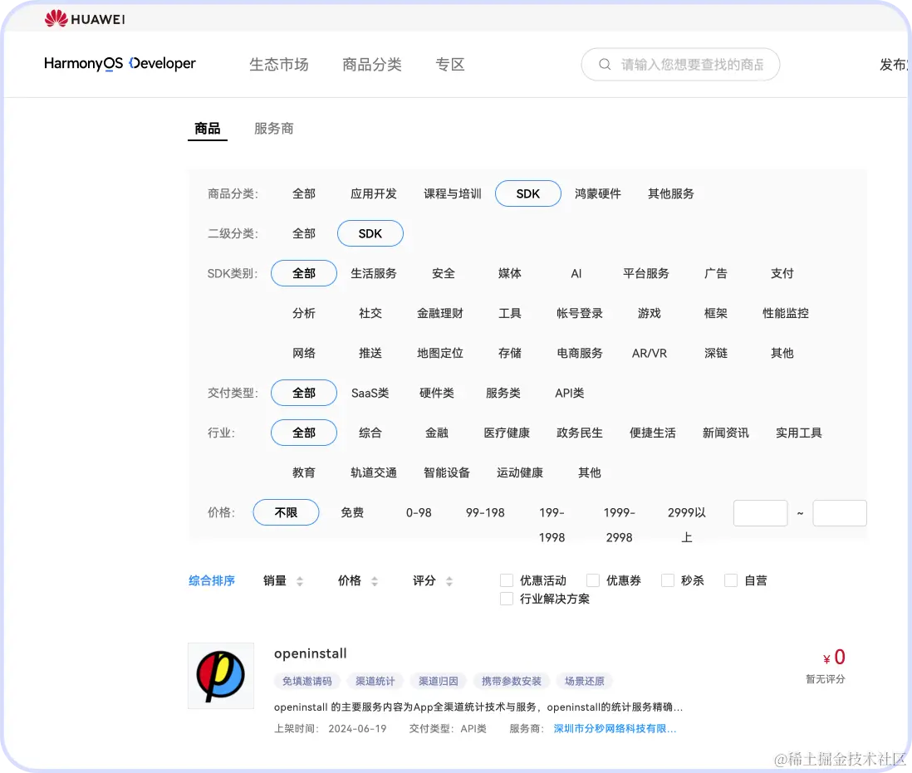Choose 性能监控 SDK type
The image size is (912, 773).
click(786, 313)
